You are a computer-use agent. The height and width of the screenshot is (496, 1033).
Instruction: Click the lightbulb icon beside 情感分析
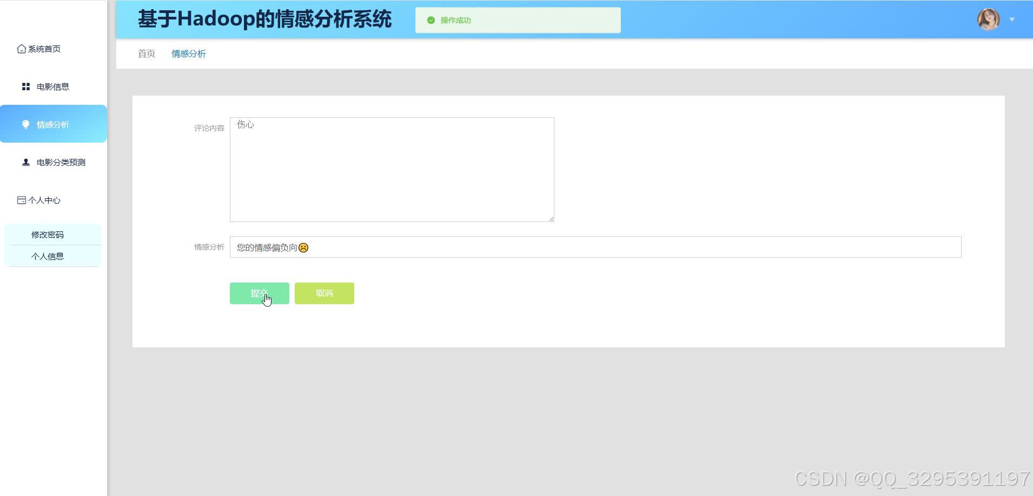[x=25, y=124]
